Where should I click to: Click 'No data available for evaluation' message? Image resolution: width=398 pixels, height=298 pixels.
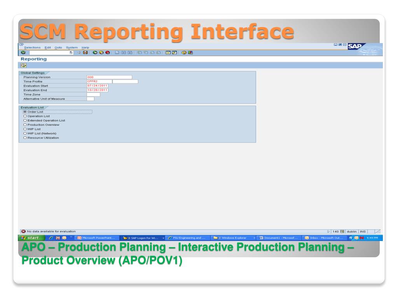click(51, 231)
